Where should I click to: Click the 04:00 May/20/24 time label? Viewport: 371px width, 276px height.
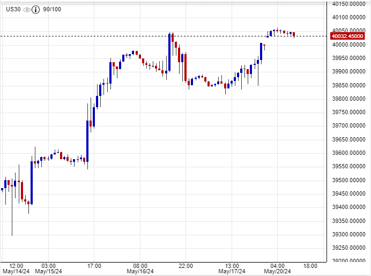pyautogui.click(x=278, y=268)
